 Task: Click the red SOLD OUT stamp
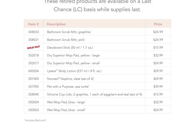tap(33, 47)
